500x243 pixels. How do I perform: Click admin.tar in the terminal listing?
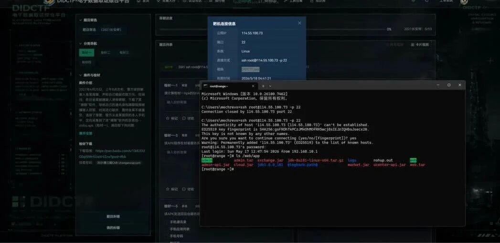(243, 160)
